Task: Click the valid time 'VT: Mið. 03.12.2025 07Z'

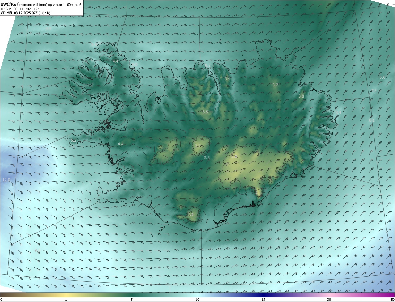Action: tap(19, 13)
